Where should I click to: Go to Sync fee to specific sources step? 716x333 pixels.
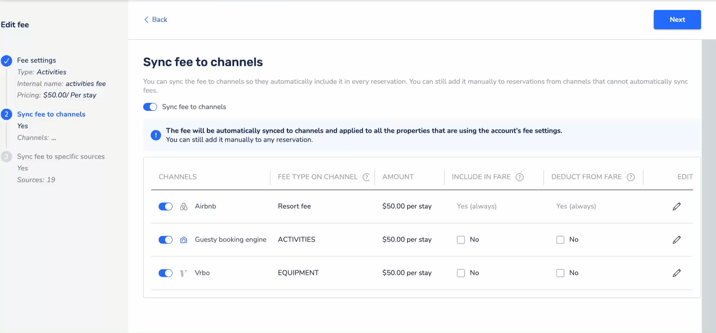coord(61,157)
